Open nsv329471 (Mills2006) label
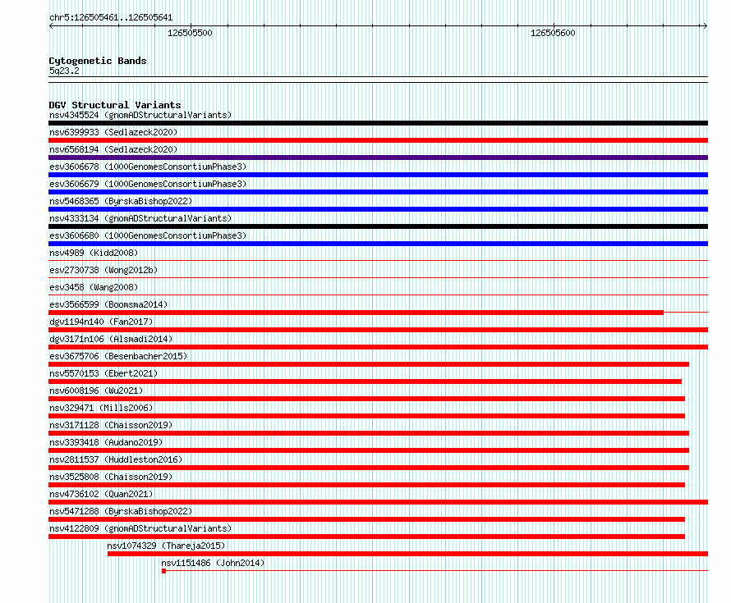This screenshot has width=731, height=603. pos(101,408)
